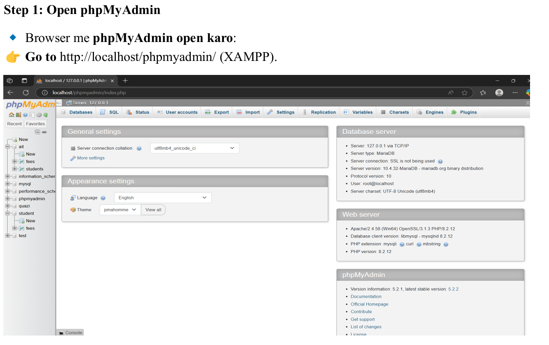The height and width of the screenshot is (345, 549).
Task: Open the Plugins tab
Action: (x=464, y=112)
